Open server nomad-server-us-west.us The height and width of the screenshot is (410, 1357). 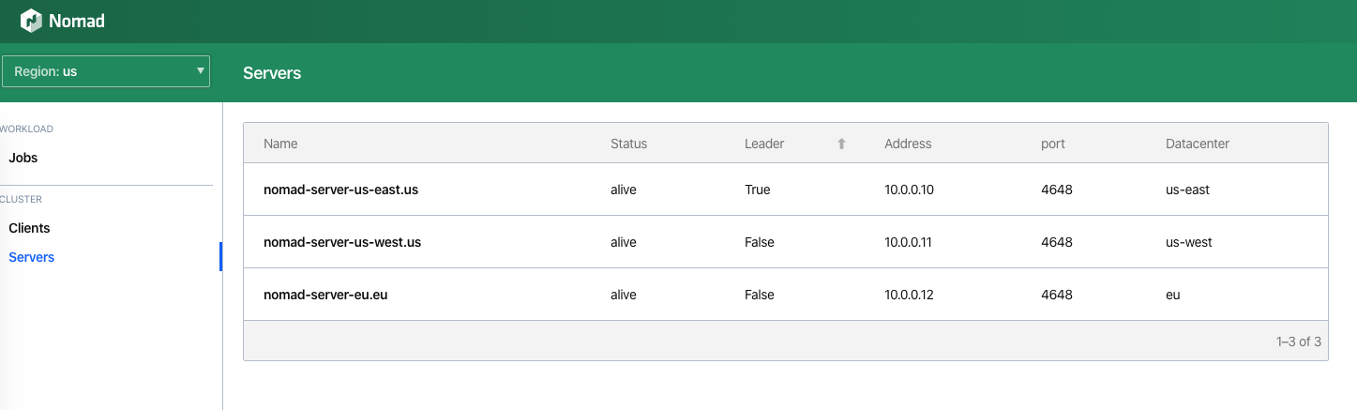tap(342, 242)
